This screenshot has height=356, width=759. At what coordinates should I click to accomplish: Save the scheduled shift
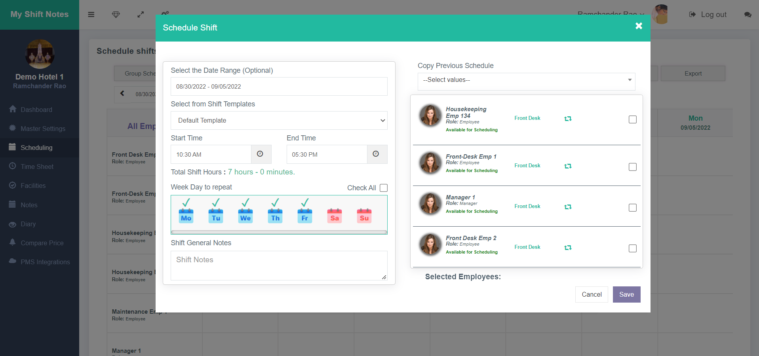tap(626, 294)
